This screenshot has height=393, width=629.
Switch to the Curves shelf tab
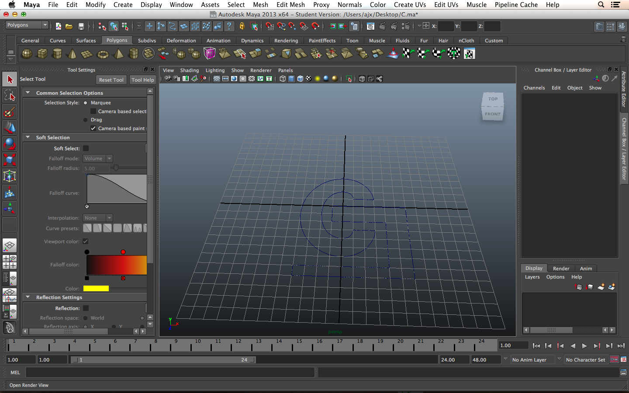[58, 41]
